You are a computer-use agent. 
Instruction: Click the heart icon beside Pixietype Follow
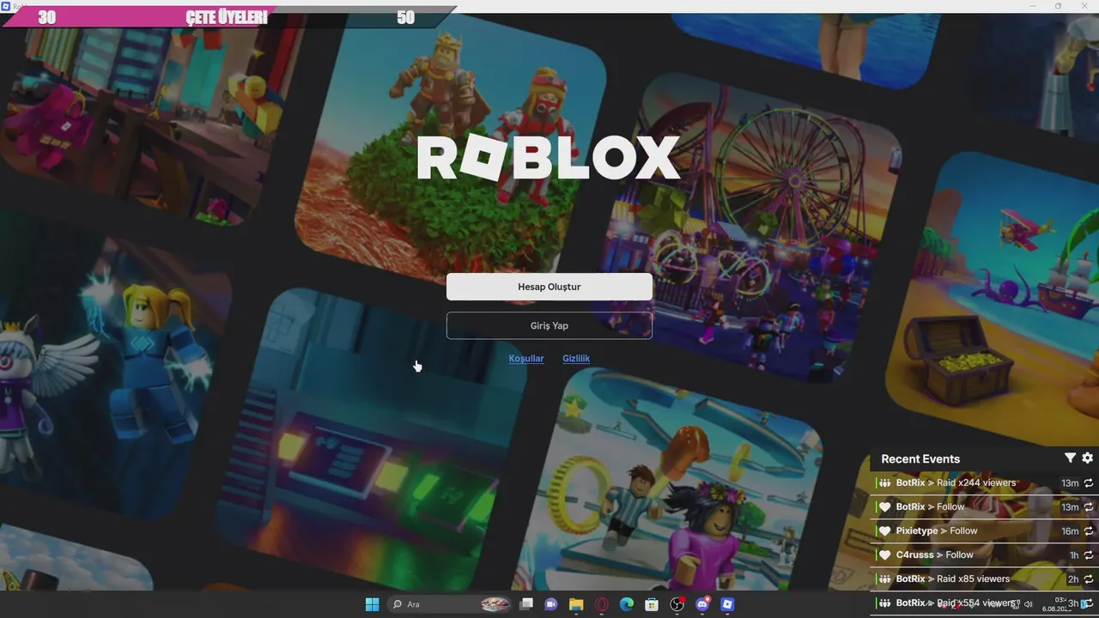(885, 531)
